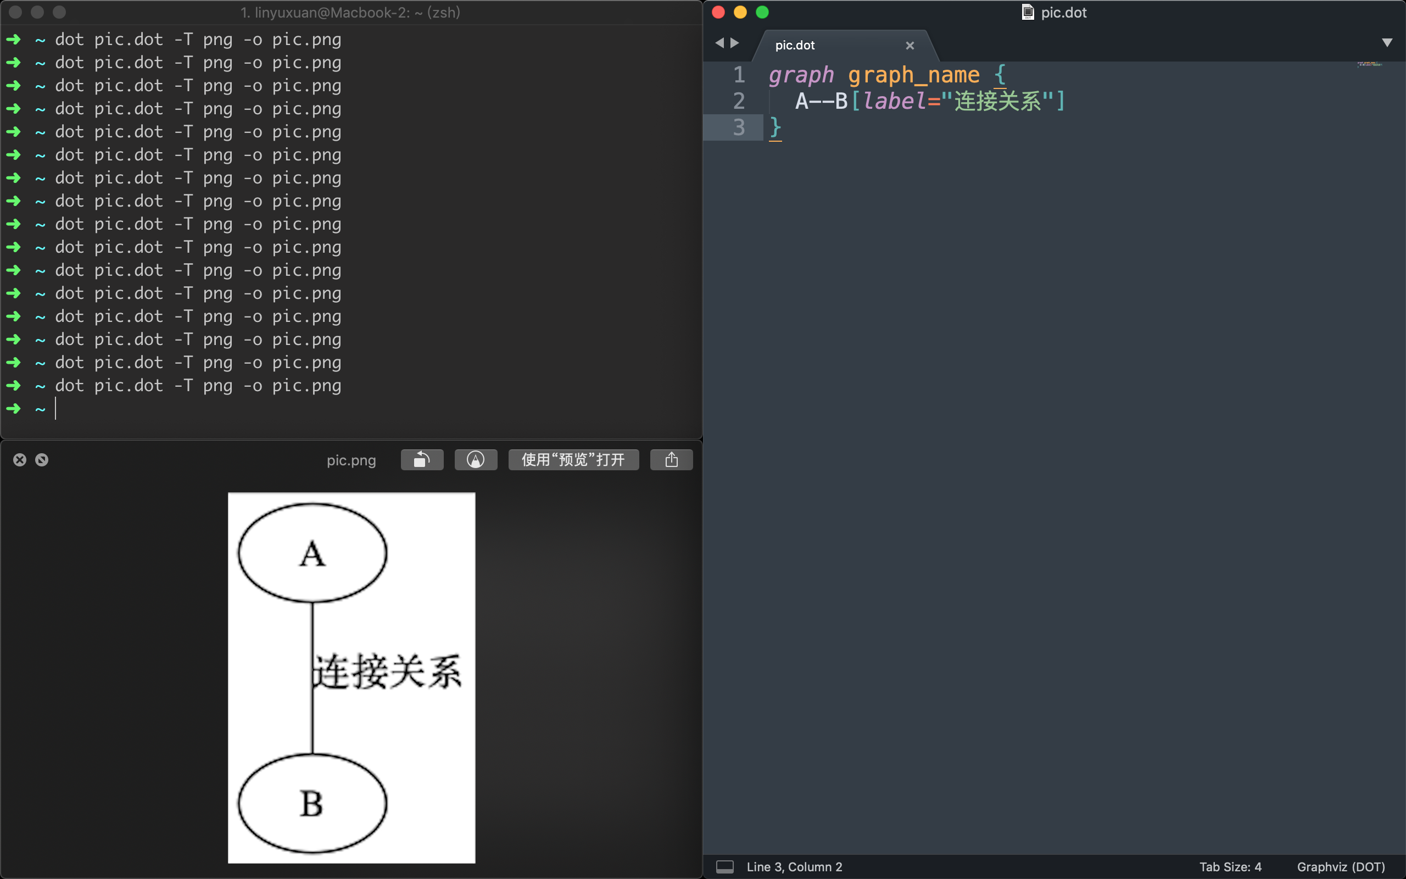Image resolution: width=1406 pixels, height=879 pixels.
Task: Share pic.png via the share icon
Action: pyautogui.click(x=671, y=459)
